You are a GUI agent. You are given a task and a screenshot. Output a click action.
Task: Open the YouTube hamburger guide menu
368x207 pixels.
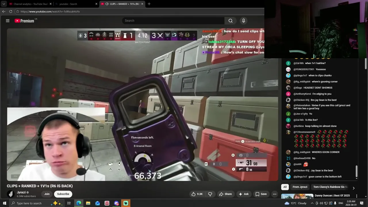(8, 21)
